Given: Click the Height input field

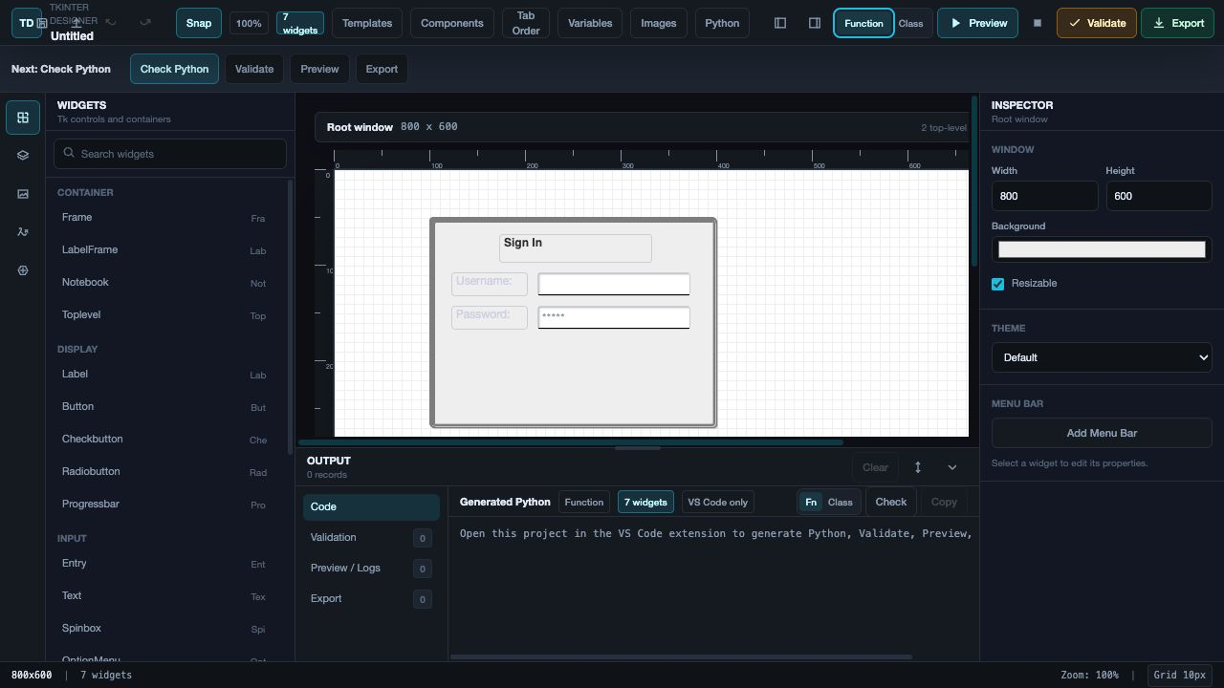Looking at the screenshot, I should 1159,196.
